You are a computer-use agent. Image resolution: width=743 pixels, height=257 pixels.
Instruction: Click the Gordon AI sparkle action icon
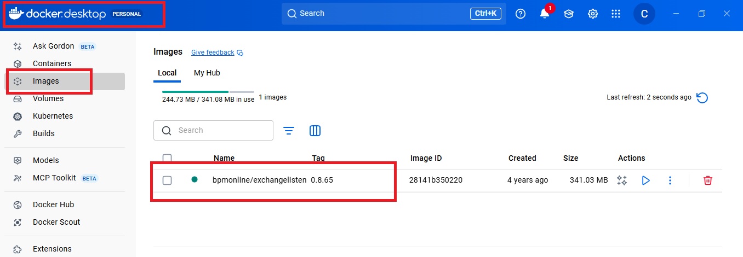point(621,180)
